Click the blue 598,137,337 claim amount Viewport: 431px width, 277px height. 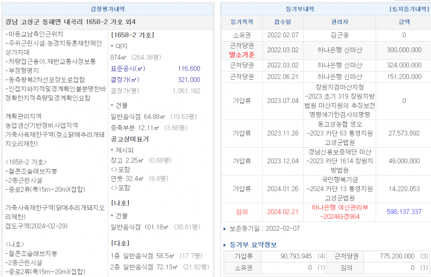(x=404, y=212)
